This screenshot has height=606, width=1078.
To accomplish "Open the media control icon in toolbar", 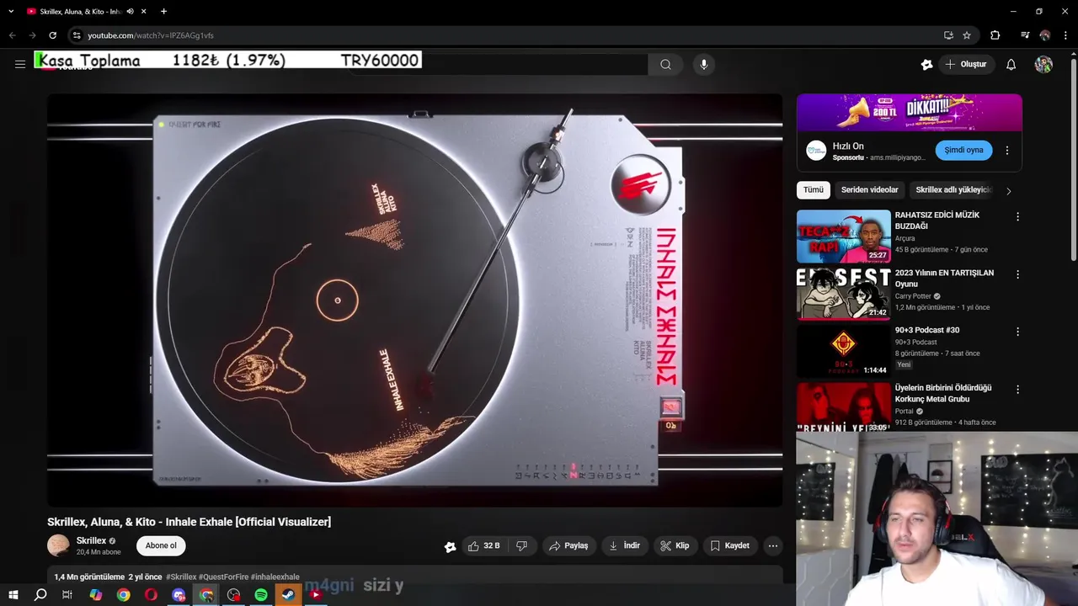I will click(1025, 35).
